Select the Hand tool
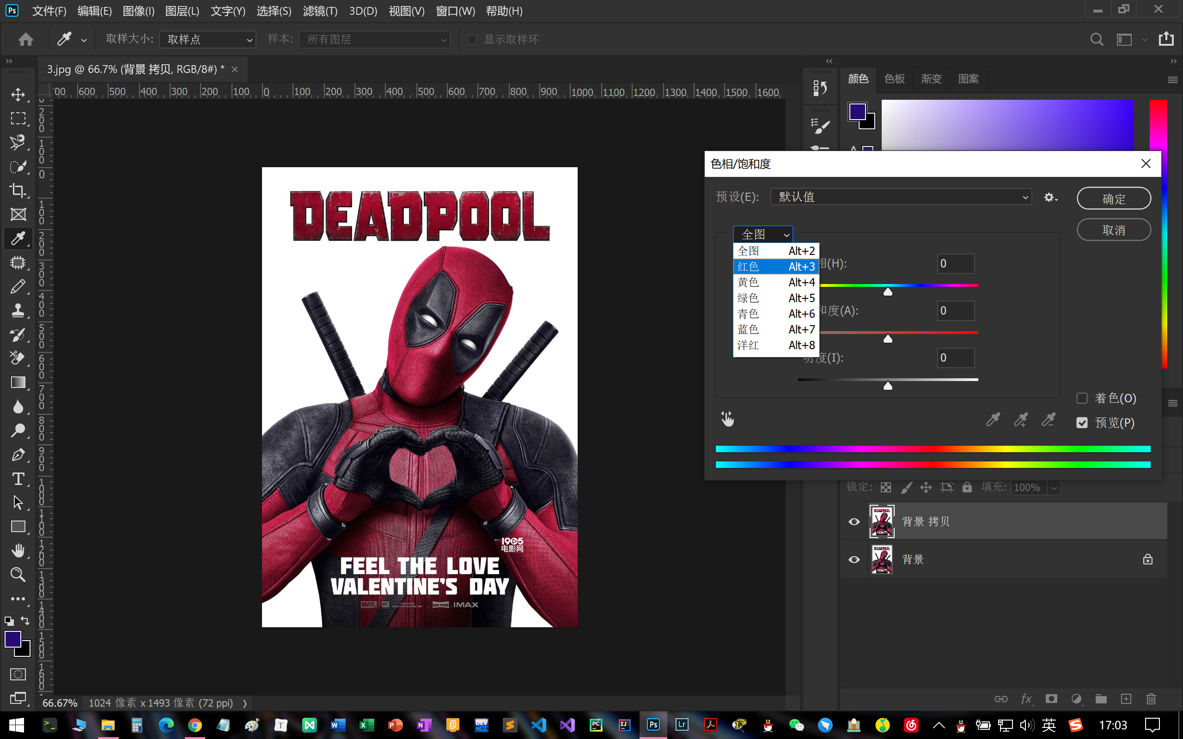The image size is (1183, 739). coord(18,551)
